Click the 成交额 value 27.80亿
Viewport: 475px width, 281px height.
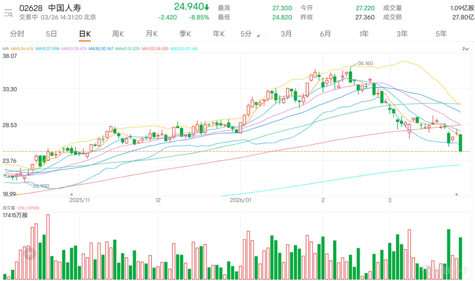pos(463,17)
